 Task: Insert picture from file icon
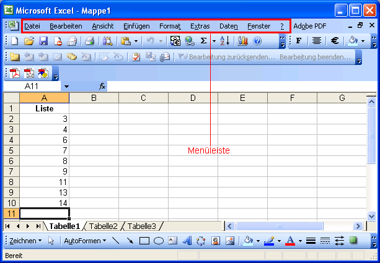point(230,241)
